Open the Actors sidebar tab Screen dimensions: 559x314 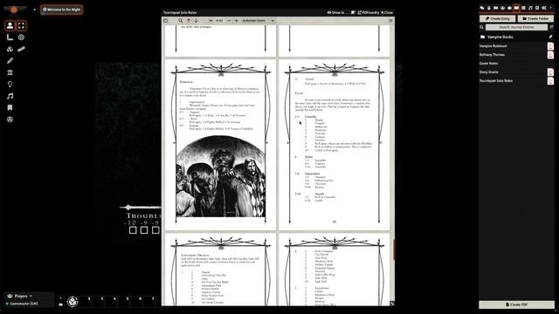coord(503,8)
